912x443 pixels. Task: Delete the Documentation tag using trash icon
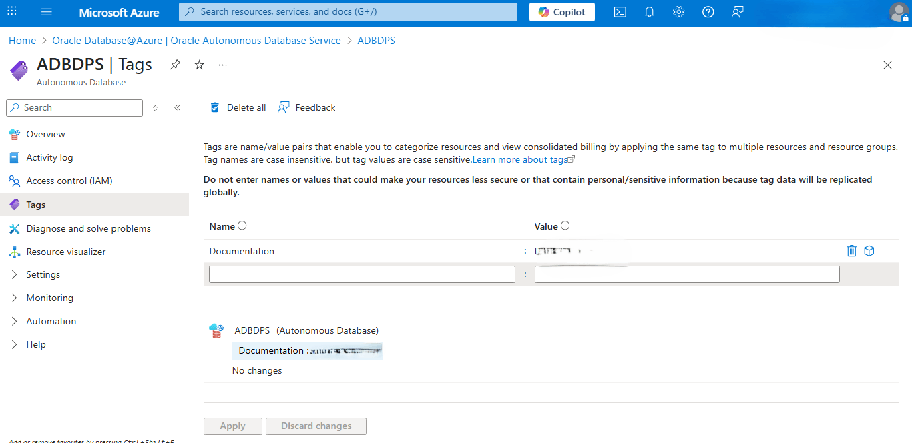click(x=851, y=250)
